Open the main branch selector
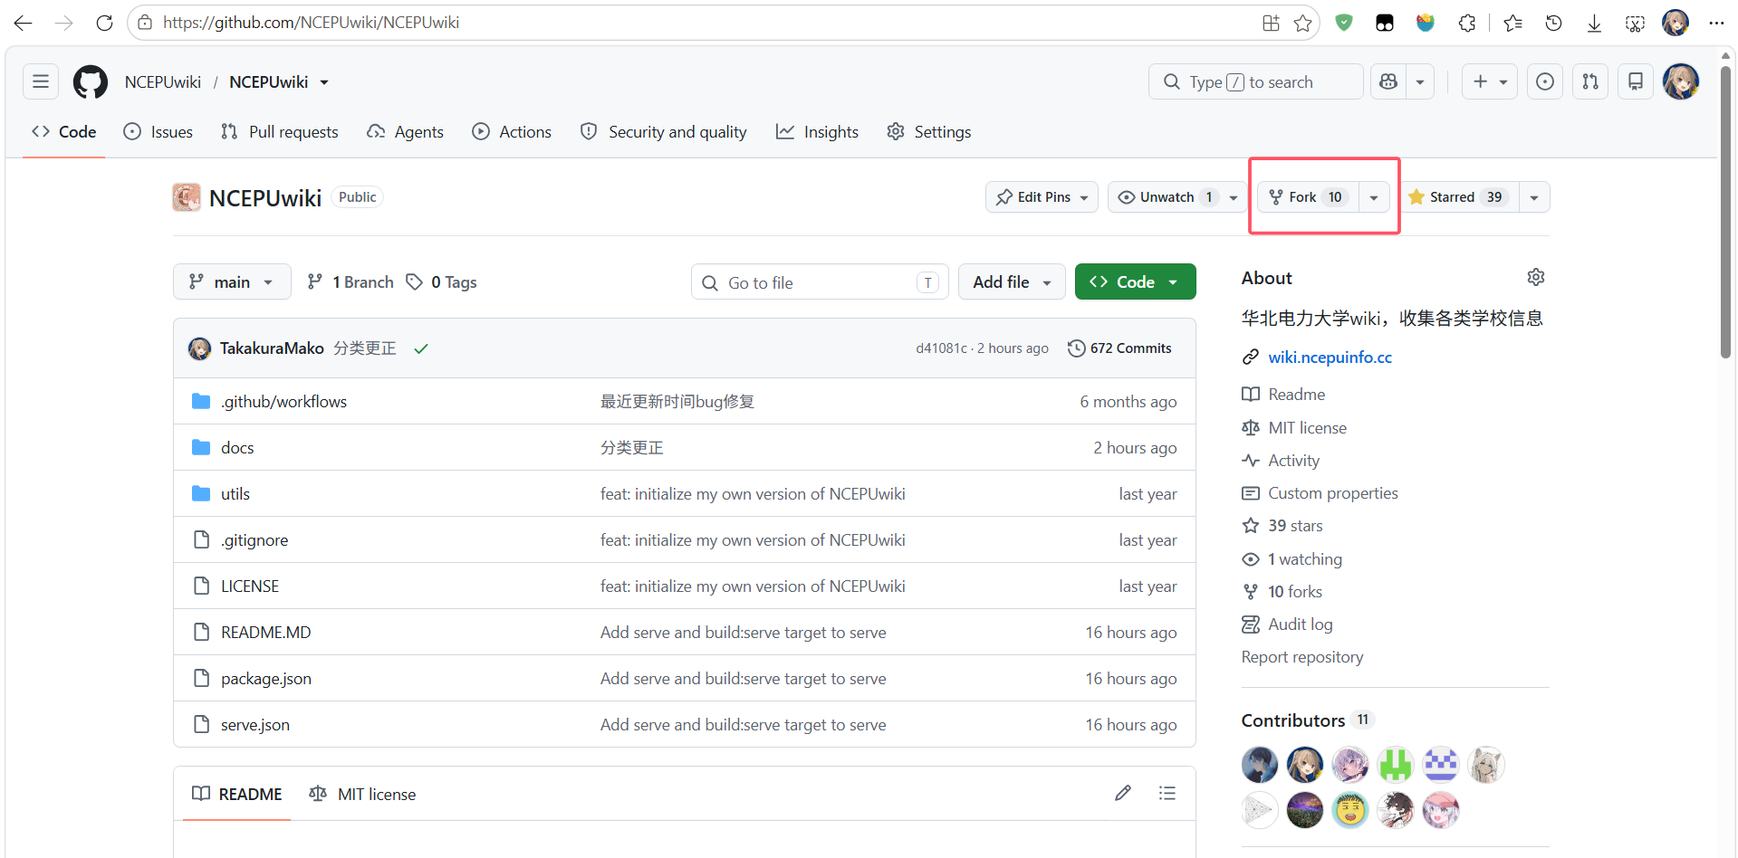Viewport: 1738px width, 858px height. (232, 282)
